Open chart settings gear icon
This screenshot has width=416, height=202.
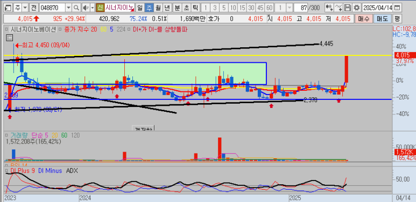[357, 8]
